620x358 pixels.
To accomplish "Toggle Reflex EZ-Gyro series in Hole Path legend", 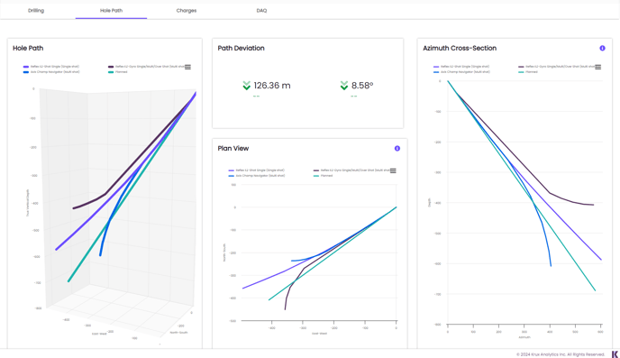I will point(146,67).
